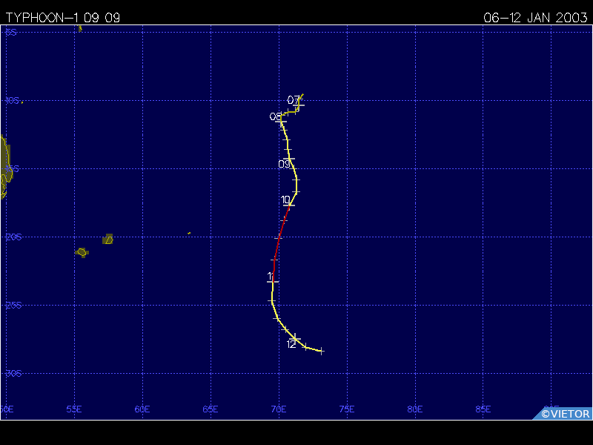The height and width of the screenshot is (445, 593).
Task: Select the "09" day label on the track
Action: [284, 164]
